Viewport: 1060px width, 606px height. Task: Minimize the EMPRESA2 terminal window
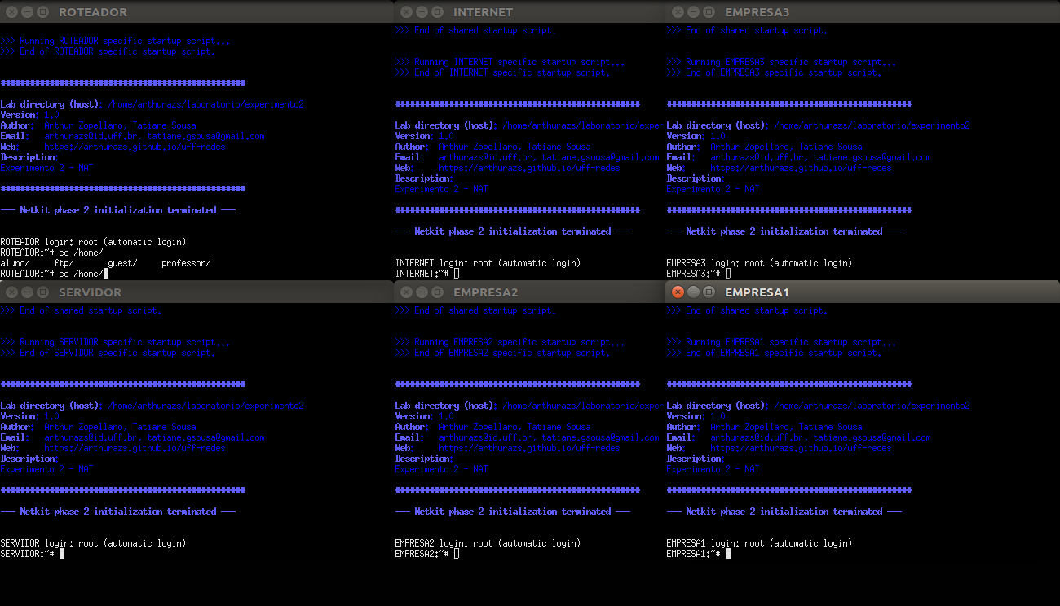pos(422,292)
